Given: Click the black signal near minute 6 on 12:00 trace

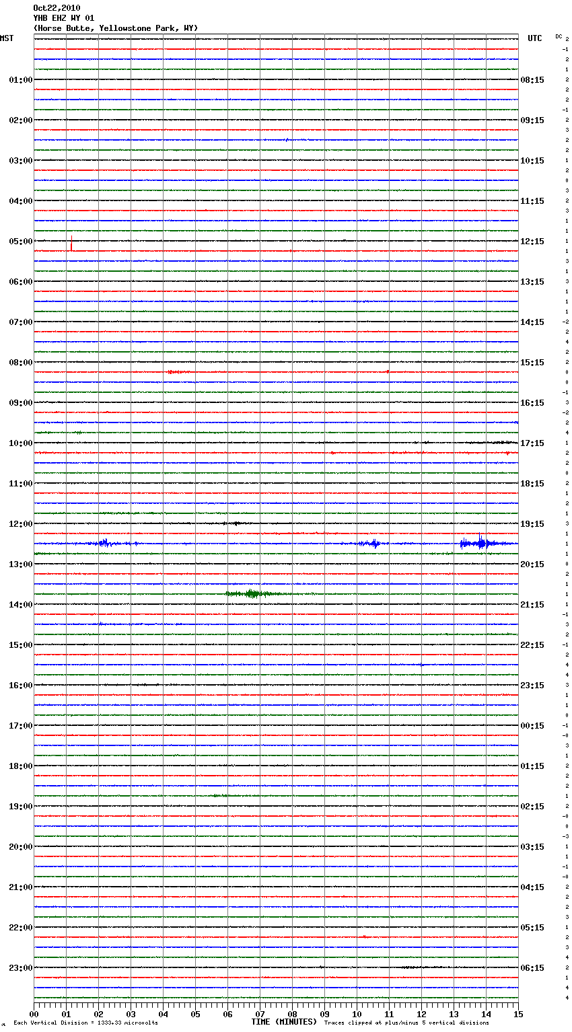Looking at the screenshot, I should pos(234,523).
